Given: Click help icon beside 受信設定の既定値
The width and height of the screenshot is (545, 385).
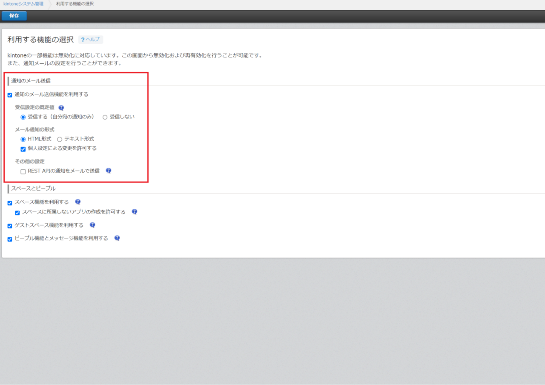Looking at the screenshot, I should [x=61, y=108].
